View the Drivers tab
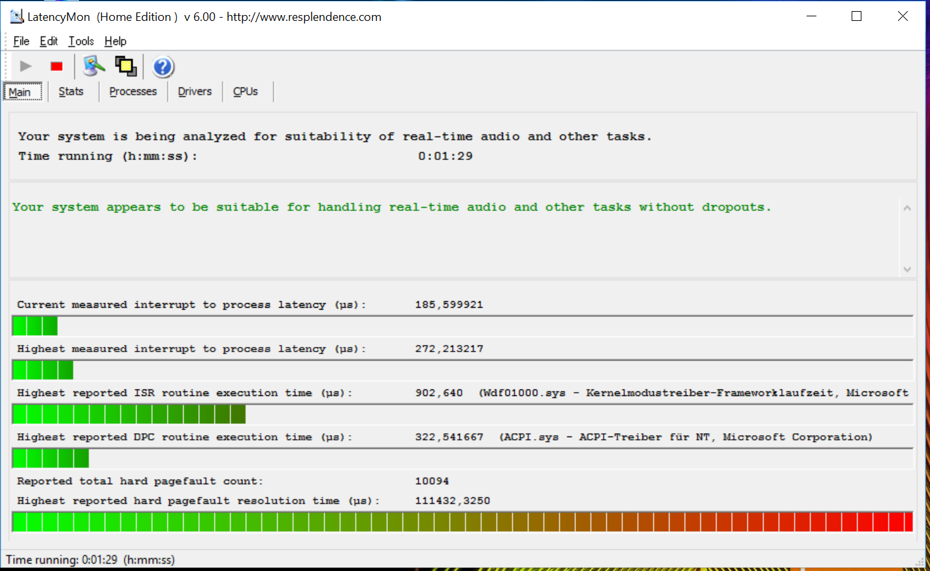 [195, 91]
